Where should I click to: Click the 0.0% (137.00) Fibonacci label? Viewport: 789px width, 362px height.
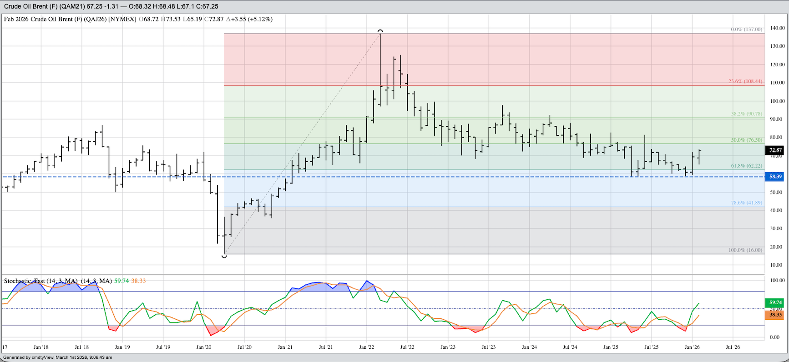tap(746, 30)
